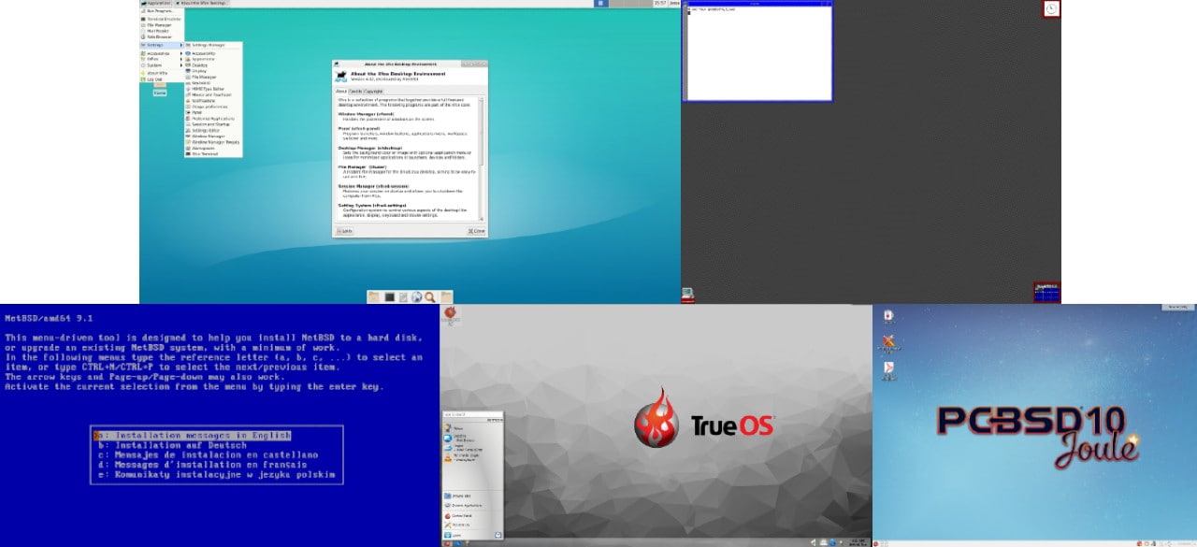
Task: Select Run Program in Applications menu
Action: (161, 11)
